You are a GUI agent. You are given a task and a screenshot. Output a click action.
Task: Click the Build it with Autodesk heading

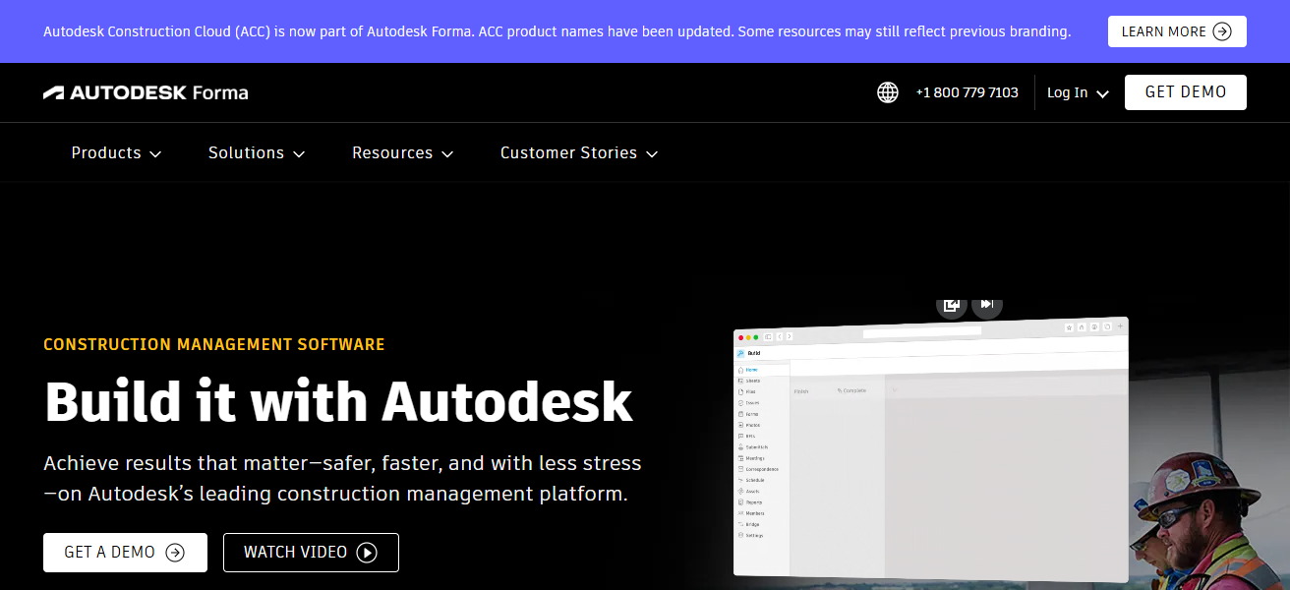coord(338,401)
